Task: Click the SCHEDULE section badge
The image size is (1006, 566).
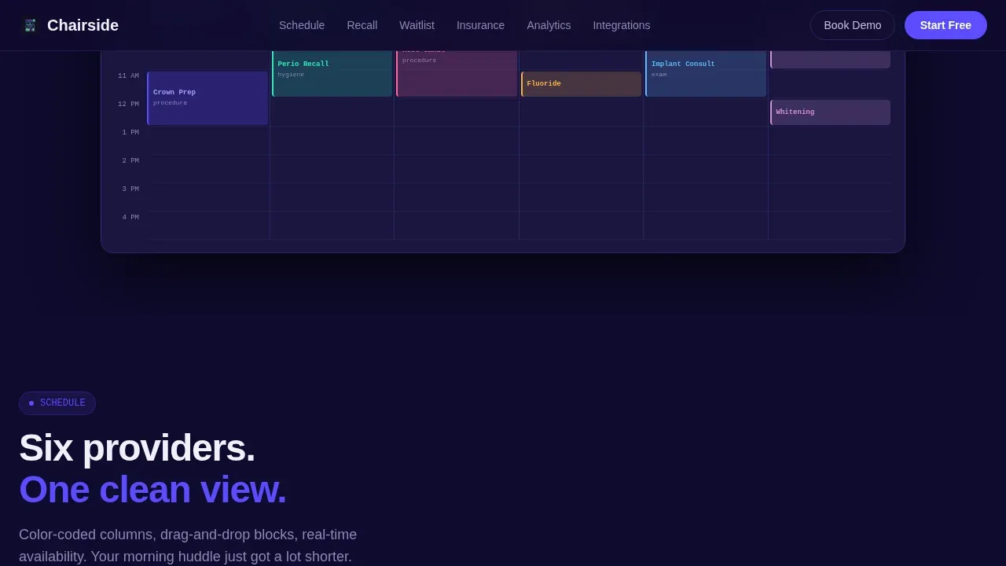Action: (57, 403)
